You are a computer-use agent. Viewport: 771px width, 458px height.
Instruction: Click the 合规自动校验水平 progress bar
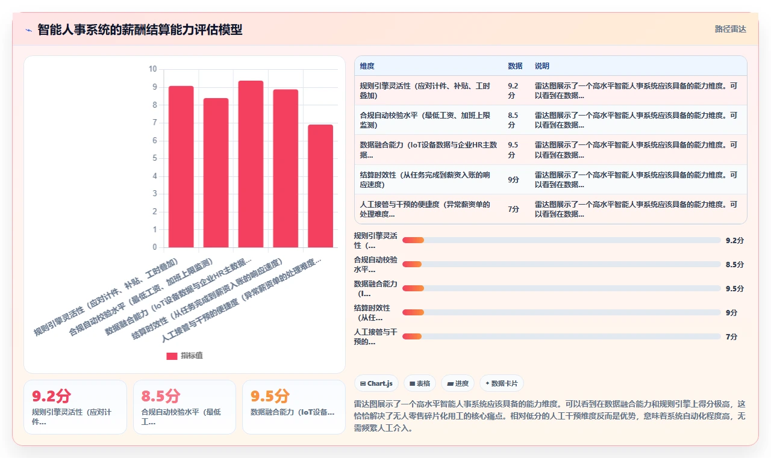coord(561,264)
